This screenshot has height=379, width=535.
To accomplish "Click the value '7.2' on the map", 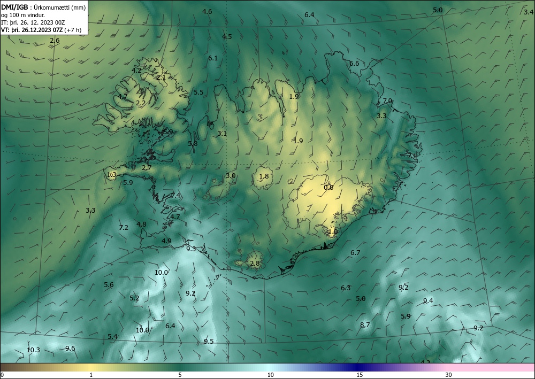I will [x=124, y=227].
